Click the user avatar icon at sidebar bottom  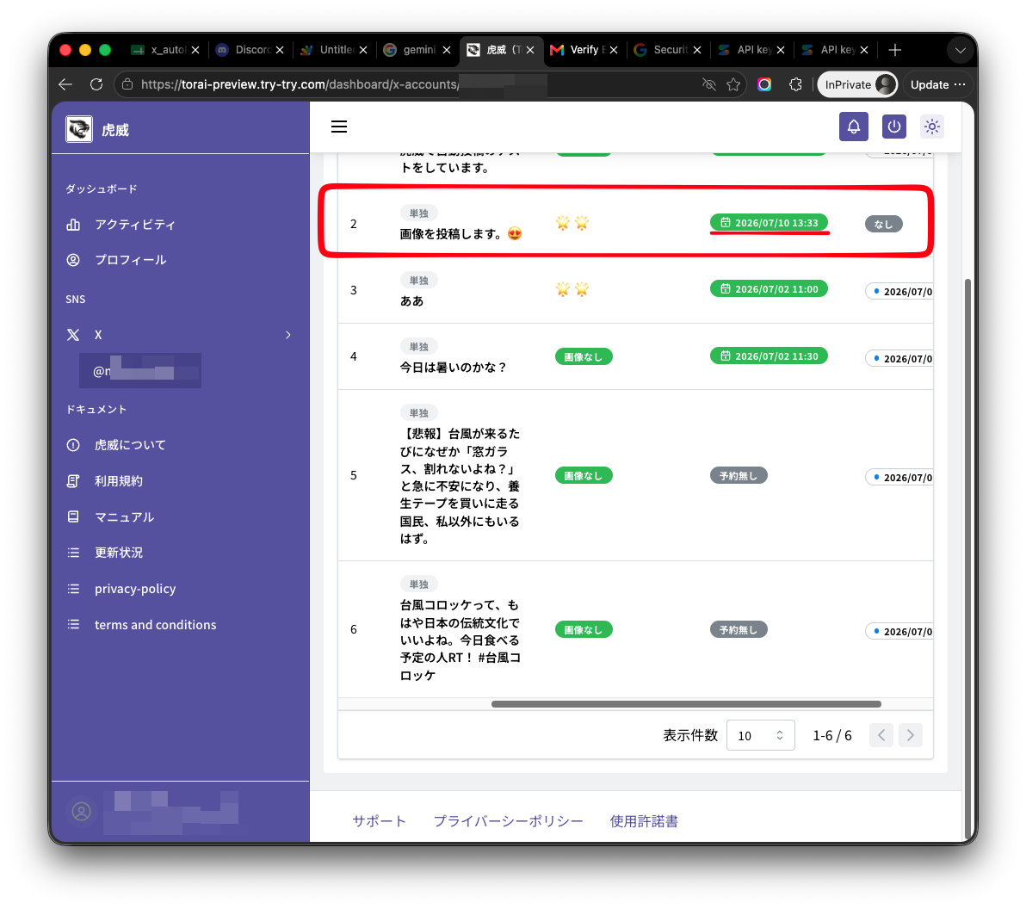pos(82,812)
